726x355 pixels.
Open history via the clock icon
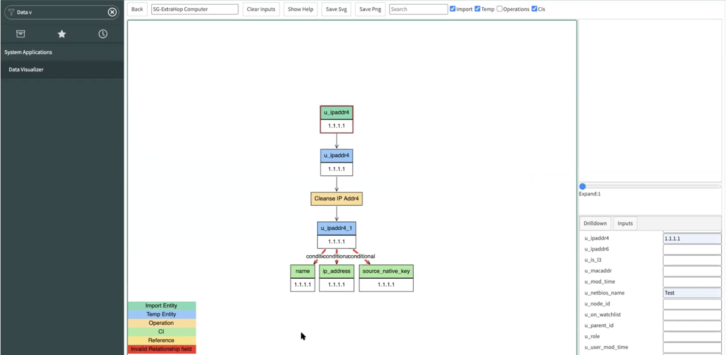pyautogui.click(x=103, y=34)
